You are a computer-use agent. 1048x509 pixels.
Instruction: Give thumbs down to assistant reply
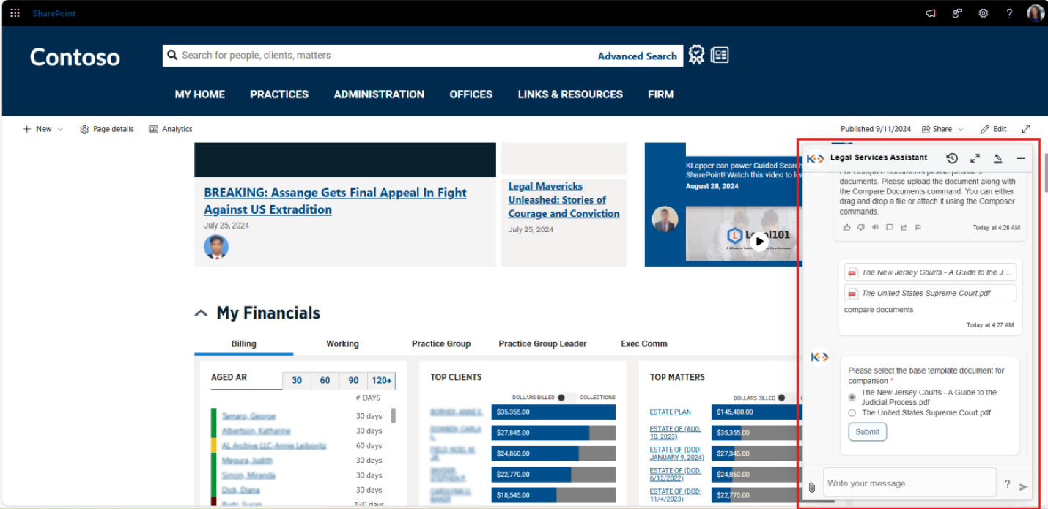tap(861, 227)
